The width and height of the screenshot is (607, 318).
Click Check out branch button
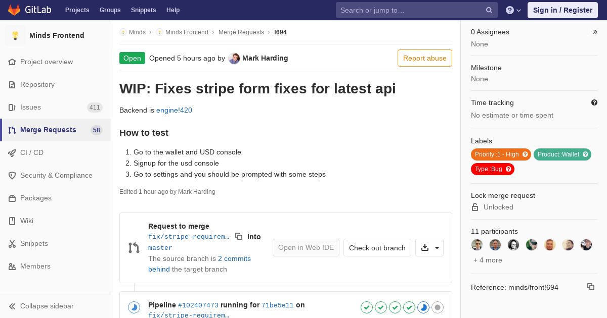377,247
